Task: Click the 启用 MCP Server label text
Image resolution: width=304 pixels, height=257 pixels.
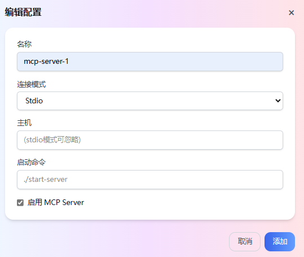Action: 56,202
